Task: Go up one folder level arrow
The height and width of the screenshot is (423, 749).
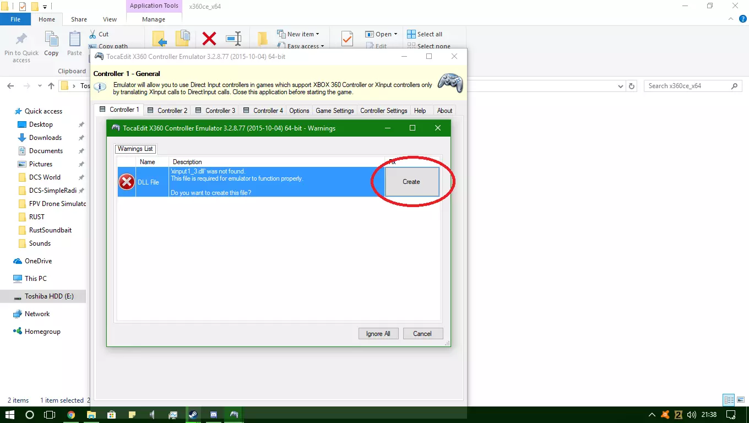Action: coord(51,86)
